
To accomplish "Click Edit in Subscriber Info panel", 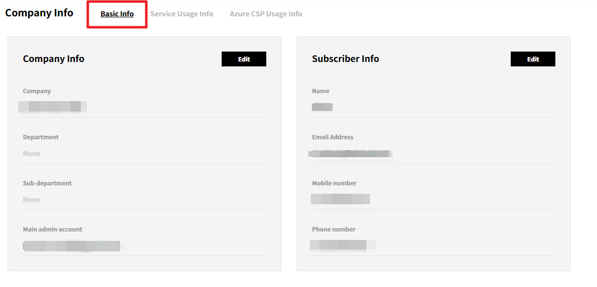I will click(533, 59).
